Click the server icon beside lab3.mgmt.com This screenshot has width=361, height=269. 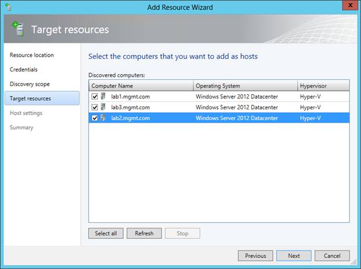pyautogui.click(x=103, y=107)
